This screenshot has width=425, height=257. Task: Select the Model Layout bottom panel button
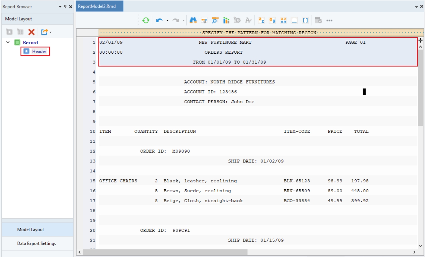30,229
